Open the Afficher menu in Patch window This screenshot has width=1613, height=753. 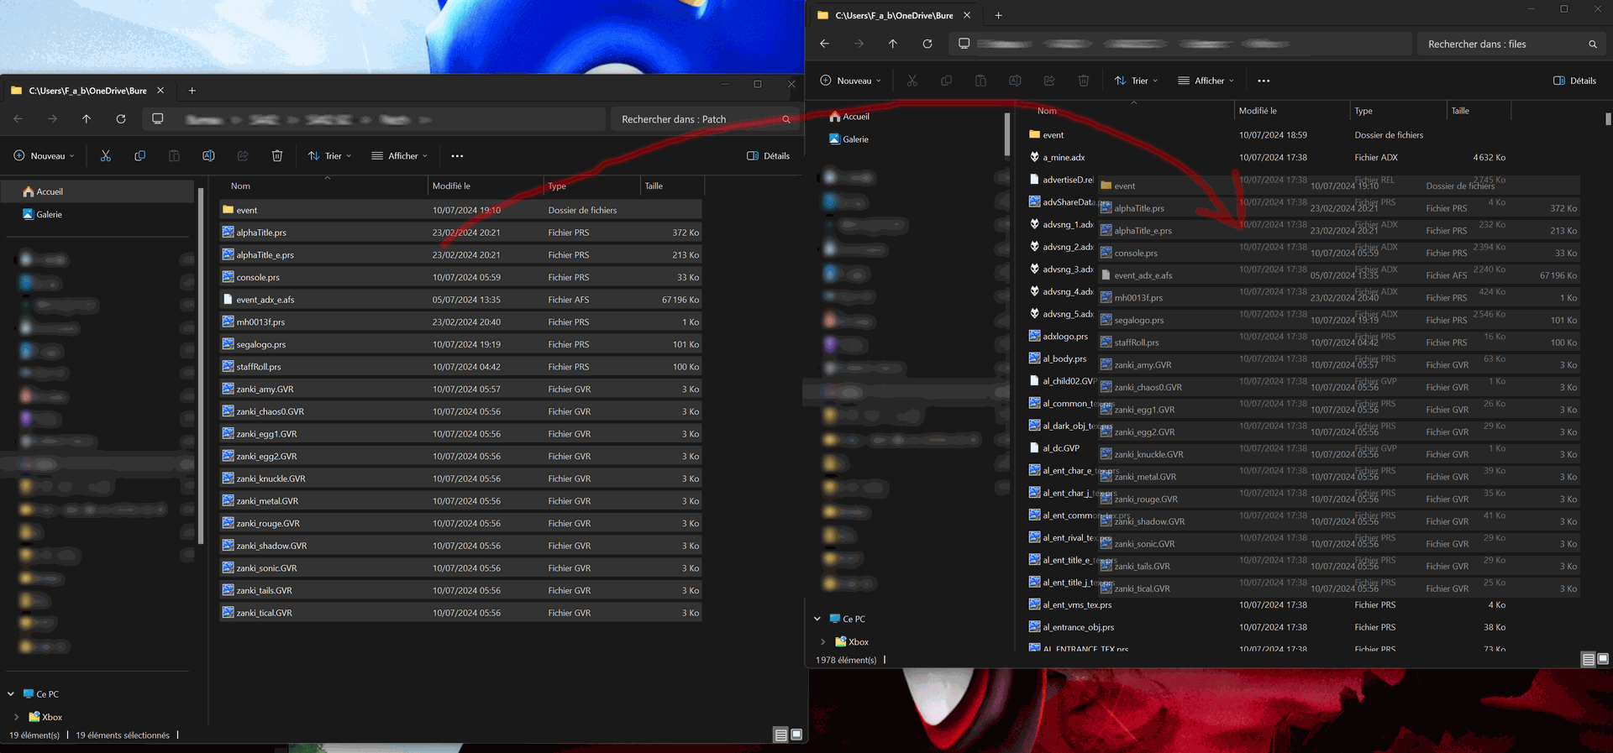click(x=400, y=156)
